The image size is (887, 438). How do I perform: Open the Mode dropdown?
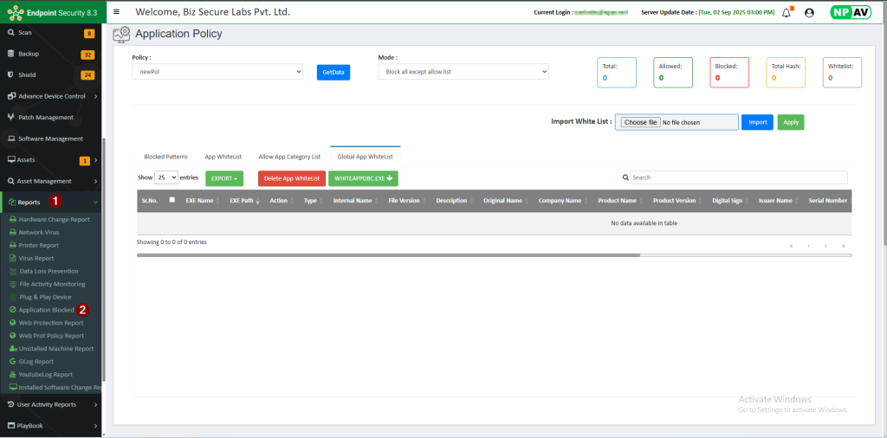pos(463,72)
